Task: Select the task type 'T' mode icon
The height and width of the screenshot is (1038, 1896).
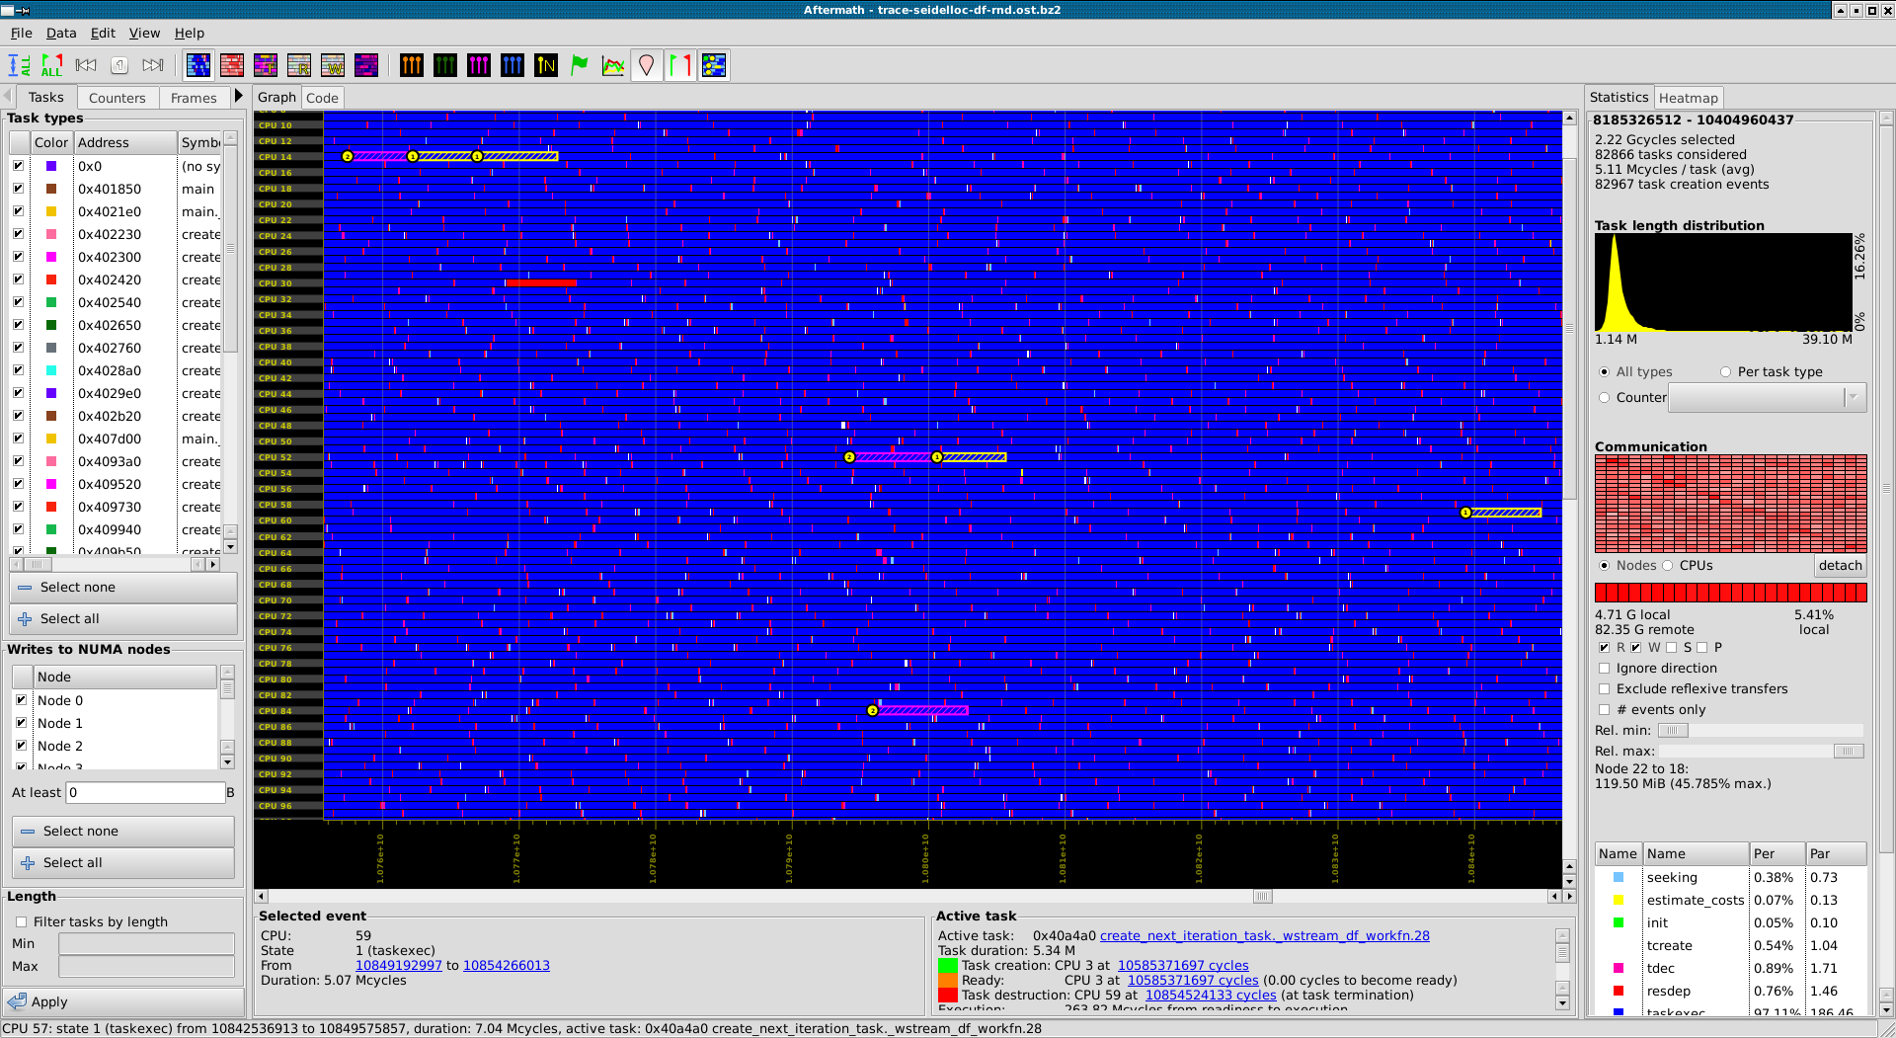Action: tap(266, 65)
